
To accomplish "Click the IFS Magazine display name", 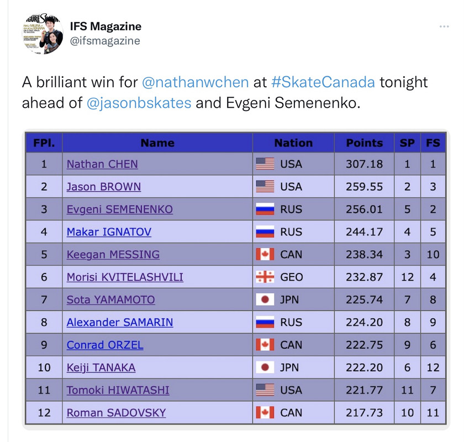I will [x=106, y=27].
